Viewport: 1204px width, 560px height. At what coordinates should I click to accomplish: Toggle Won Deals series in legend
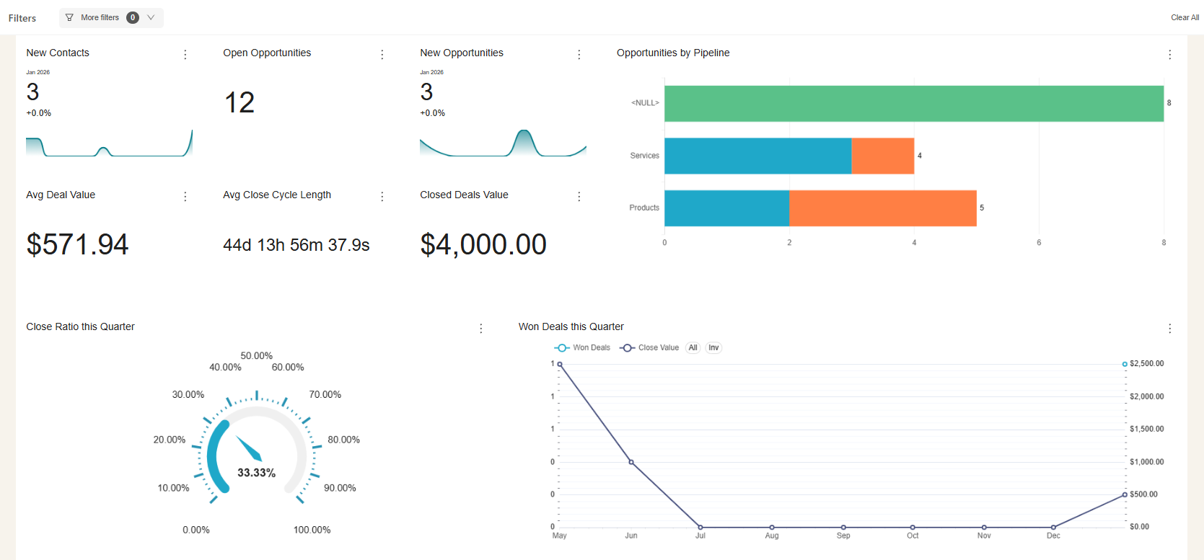pos(583,348)
